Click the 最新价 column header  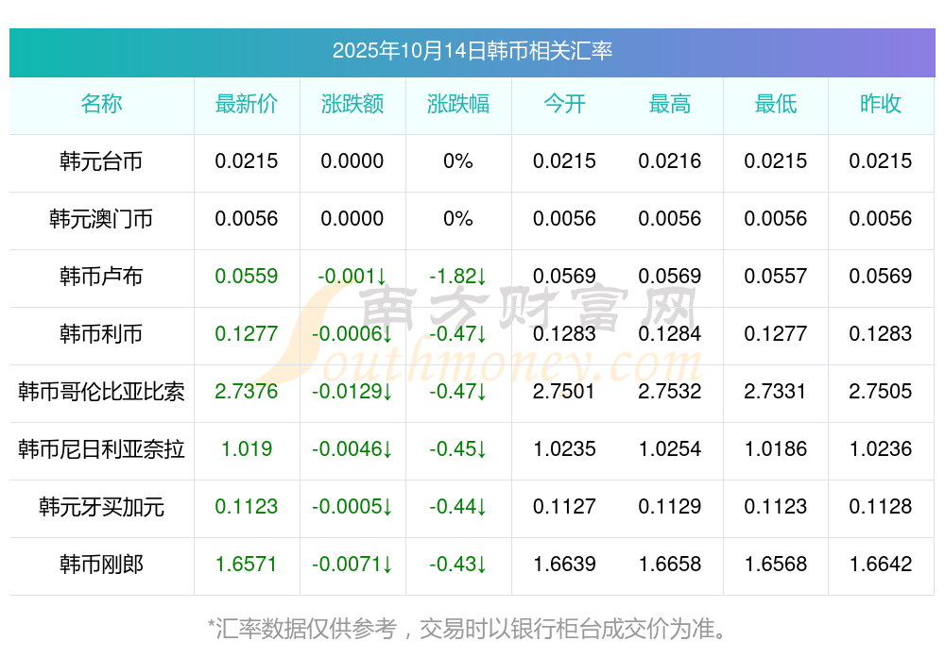click(x=247, y=105)
